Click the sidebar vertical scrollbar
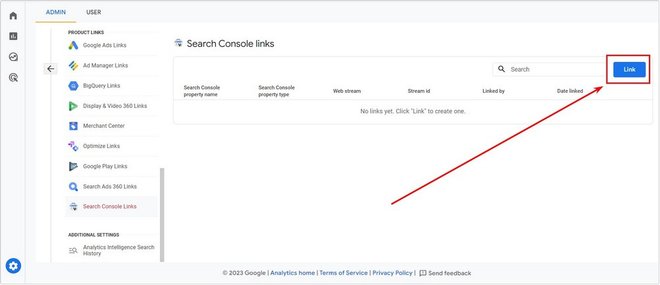This screenshot has width=660, height=285. 162,215
